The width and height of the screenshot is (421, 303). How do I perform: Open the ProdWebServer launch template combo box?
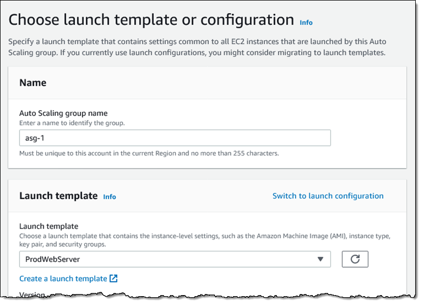[168, 259]
